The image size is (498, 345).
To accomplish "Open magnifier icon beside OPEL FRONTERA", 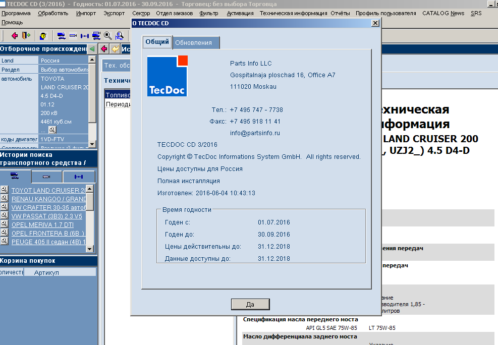I will (x=5, y=233).
